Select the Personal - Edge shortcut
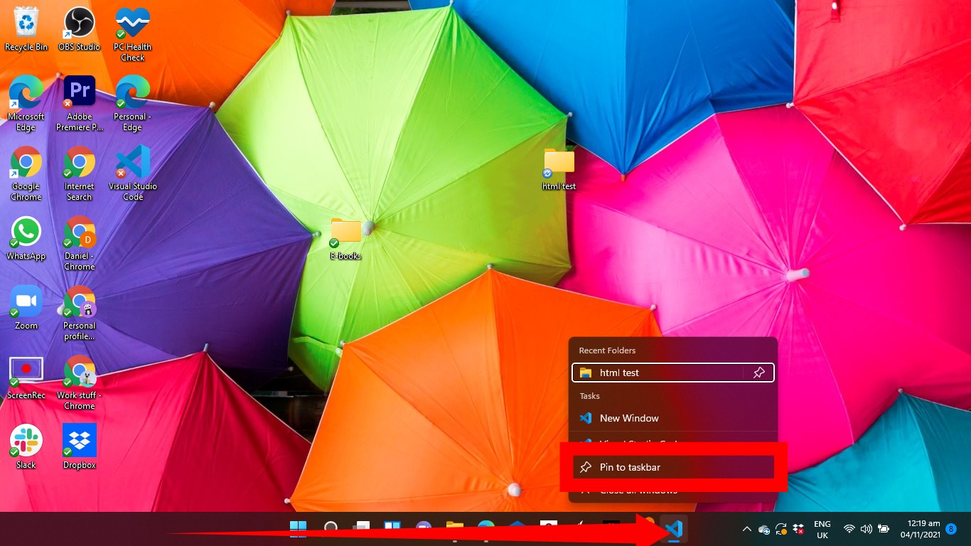Image resolution: width=971 pixels, height=546 pixels. pyautogui.click(x=133, y=103)
